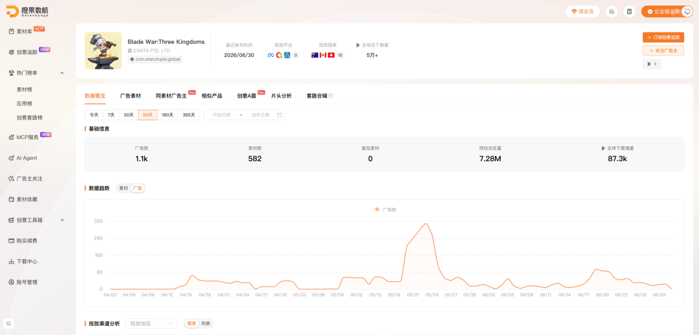Switch to the 创意A面 tab

[x=247, y=96]
